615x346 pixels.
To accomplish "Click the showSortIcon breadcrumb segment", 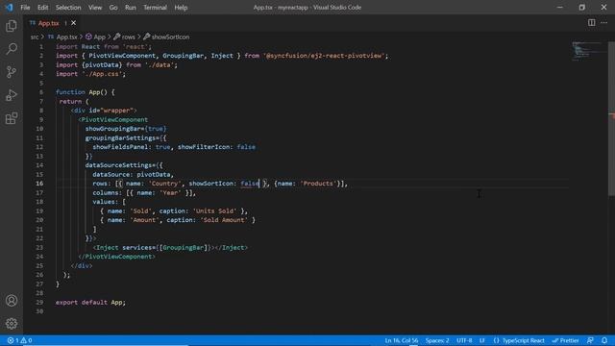I will coord(166,37).
